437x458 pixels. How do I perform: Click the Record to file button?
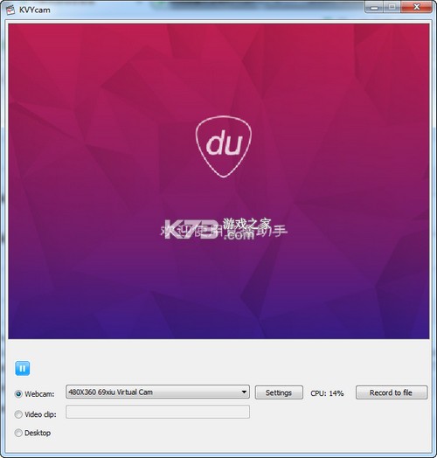pyautogui.click(x=392, y=392)
